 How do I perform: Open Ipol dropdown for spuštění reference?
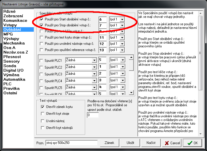click(x=122, y=50)
